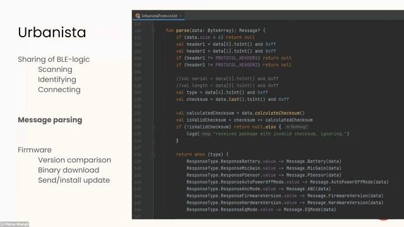Click the 'Sharing of BLE-logic' heading
This screenshot has width=404, height=227.
(54, 59)
